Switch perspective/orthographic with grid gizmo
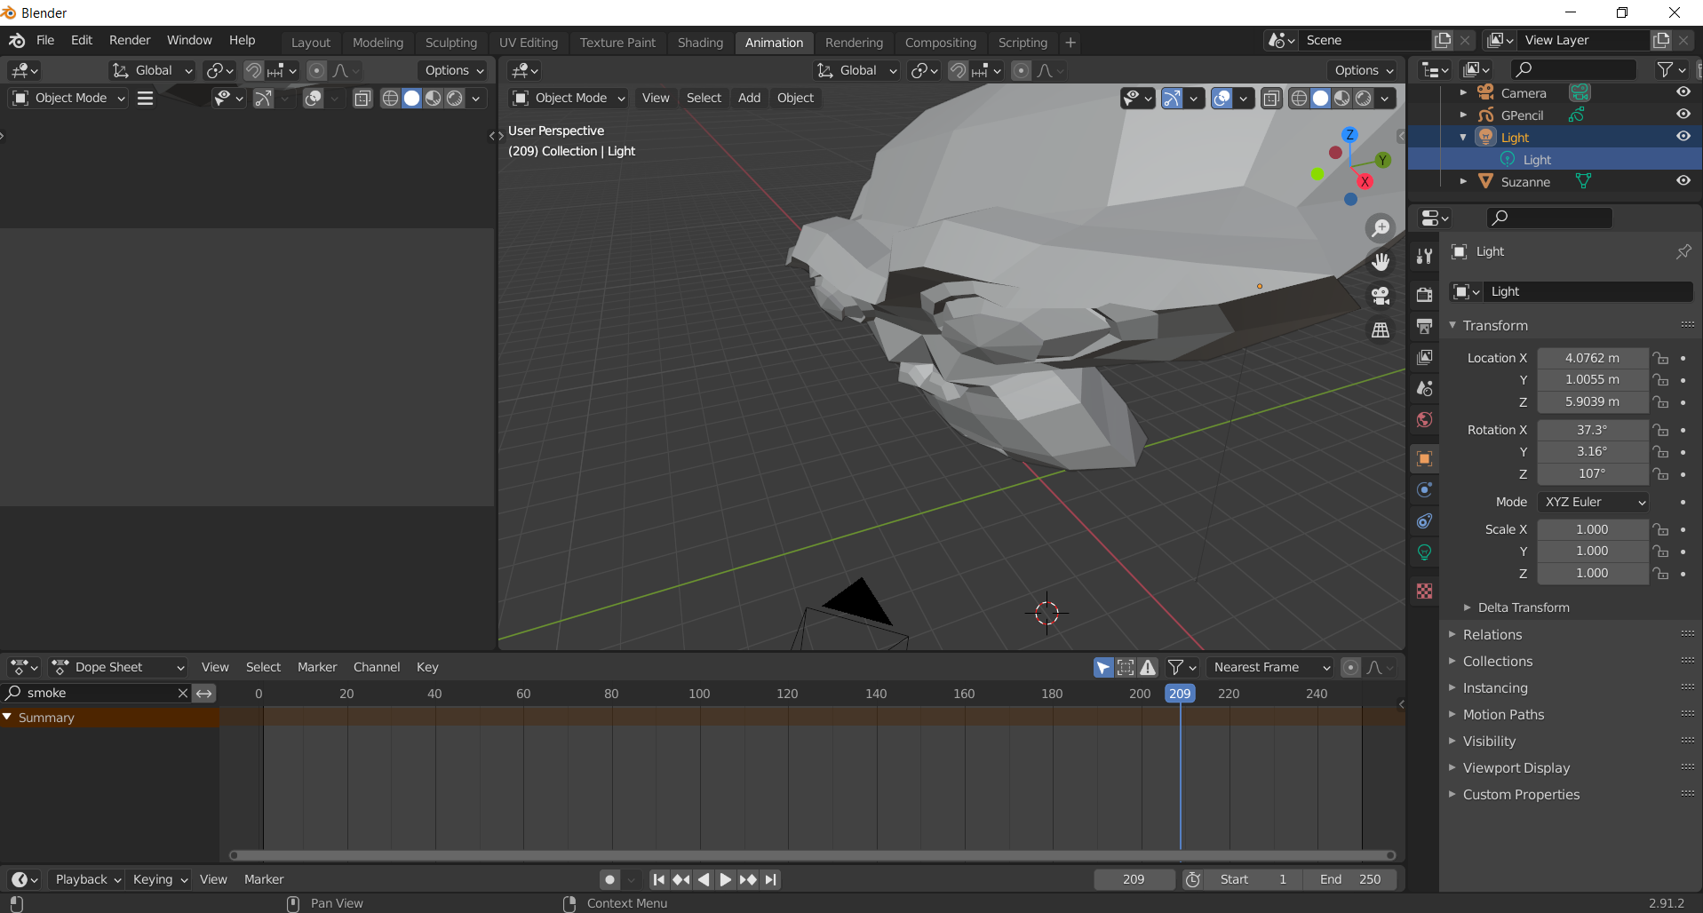Screen dimensions: 1703x913 (x=1380, y=330)
